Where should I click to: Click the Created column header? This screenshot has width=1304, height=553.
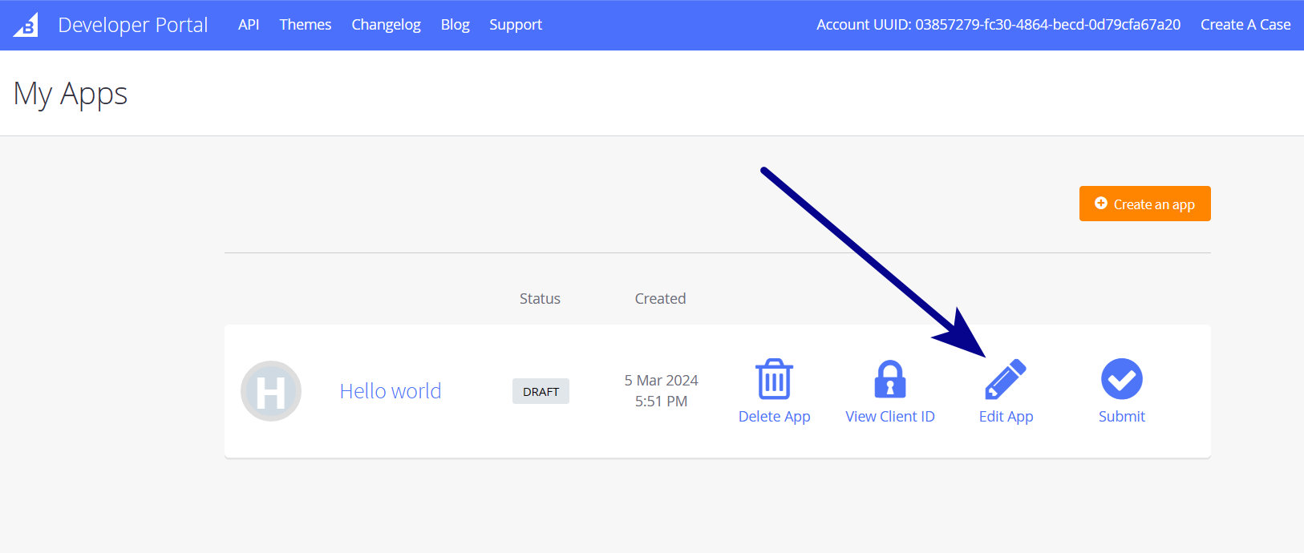click(661, 299)
